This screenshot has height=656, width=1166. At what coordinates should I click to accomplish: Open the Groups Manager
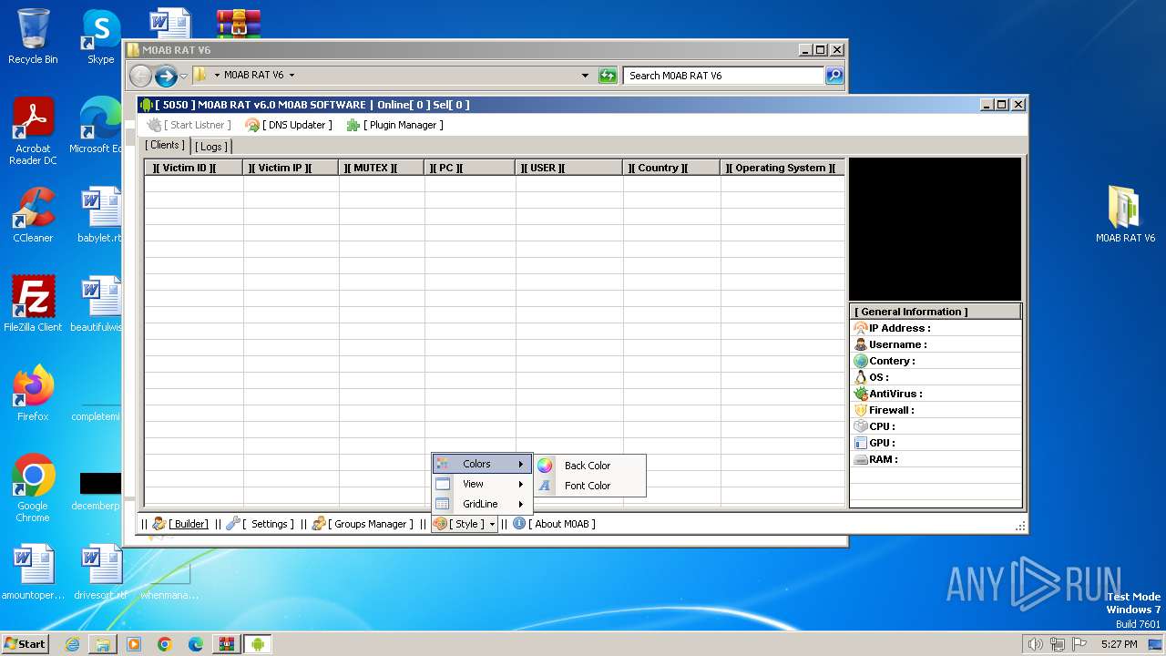(x=363, y=524)
